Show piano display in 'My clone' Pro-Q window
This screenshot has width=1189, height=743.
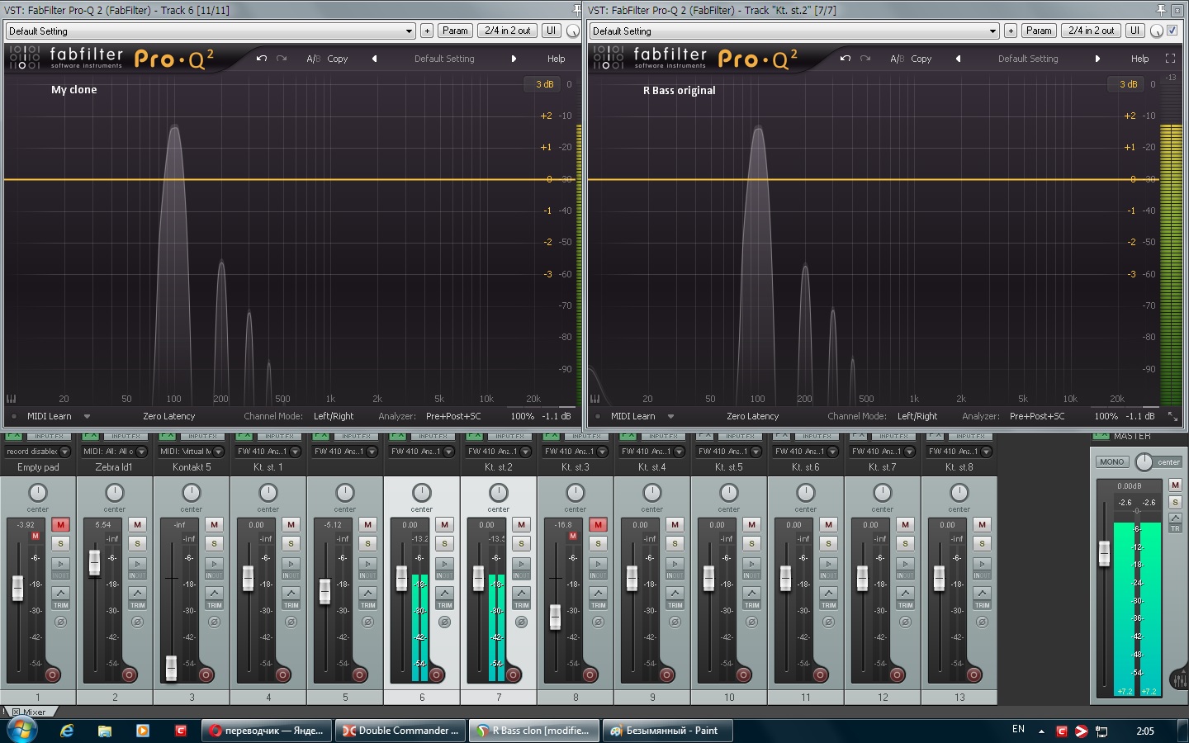coord(12,399)
